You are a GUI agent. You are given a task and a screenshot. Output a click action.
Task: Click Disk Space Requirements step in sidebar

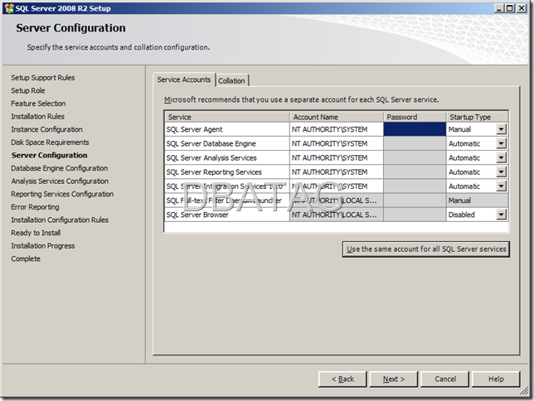50,143
